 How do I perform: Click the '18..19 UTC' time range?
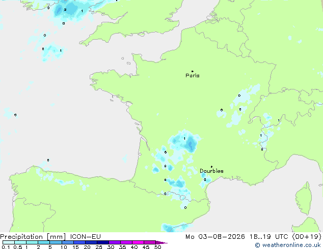point(268,237)
